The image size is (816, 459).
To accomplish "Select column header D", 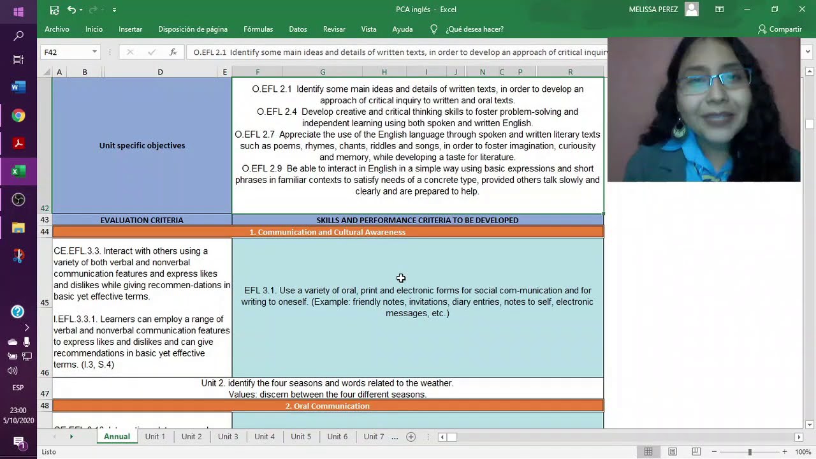I will [160, 72].
